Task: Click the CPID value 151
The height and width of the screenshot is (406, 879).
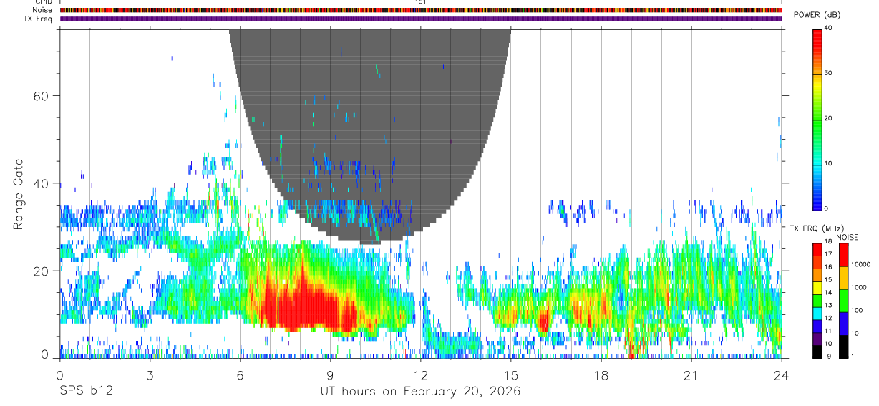Action: click(x=420, y=2)
